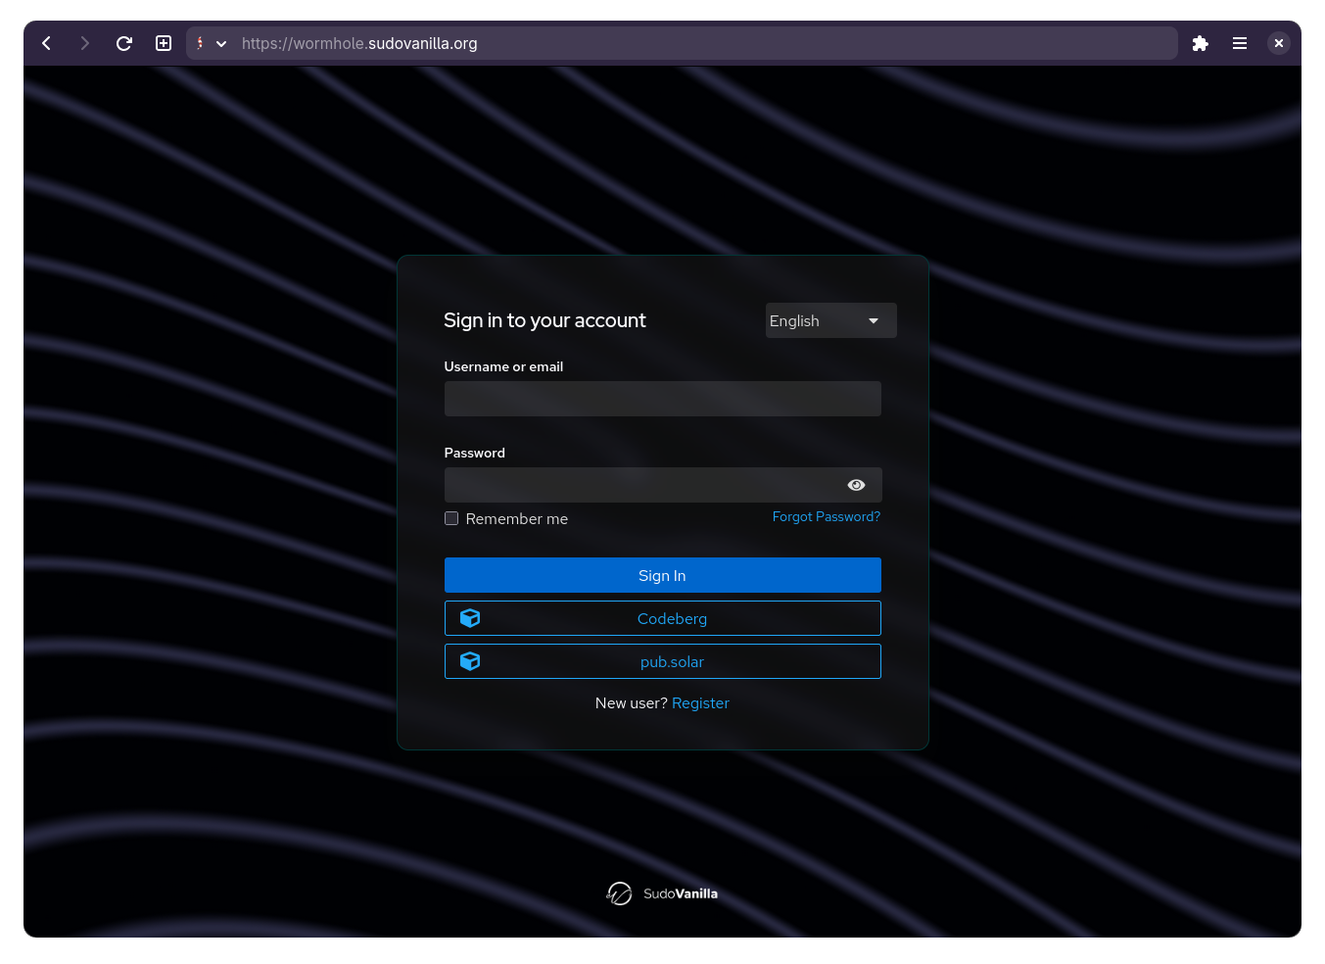Click the browser forward arrow
This screenshot has width=1325, height=964.
click(x=85, y=43)
